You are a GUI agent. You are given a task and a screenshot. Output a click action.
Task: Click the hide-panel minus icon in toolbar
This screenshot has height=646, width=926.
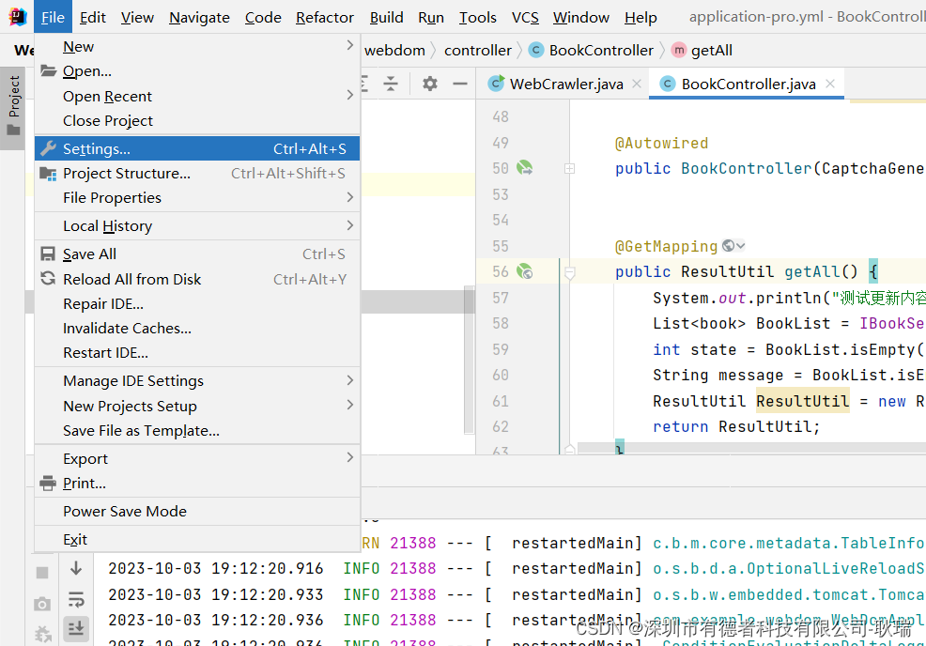(x=459, y=83)
